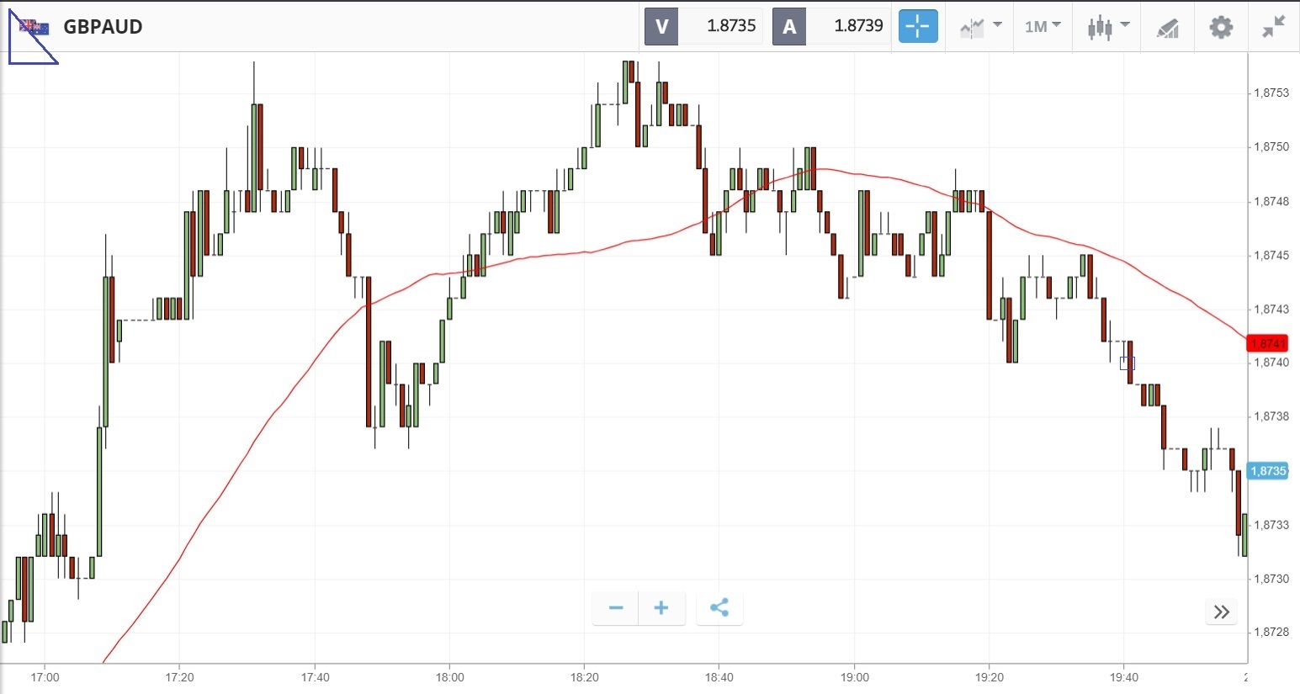Jump to latest with double-arrow button
This screenshot has height=694, width=1300.
pyautogui.click(x=1222, y=612)
